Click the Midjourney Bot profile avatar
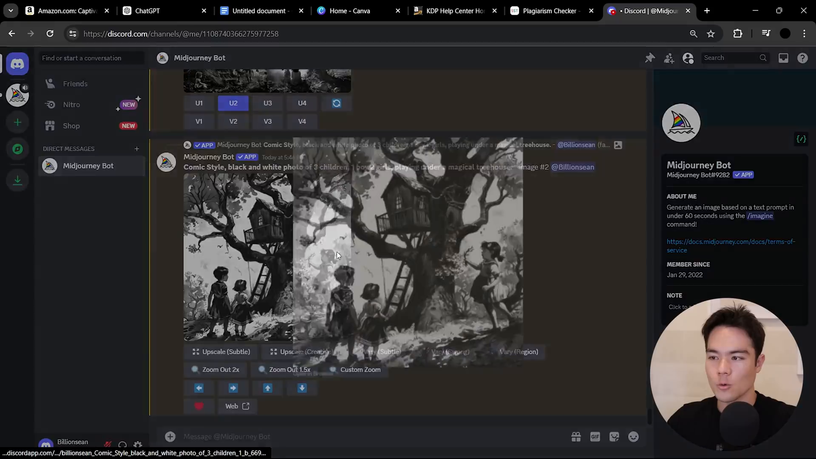816x459 pixels. click(681, 123)
